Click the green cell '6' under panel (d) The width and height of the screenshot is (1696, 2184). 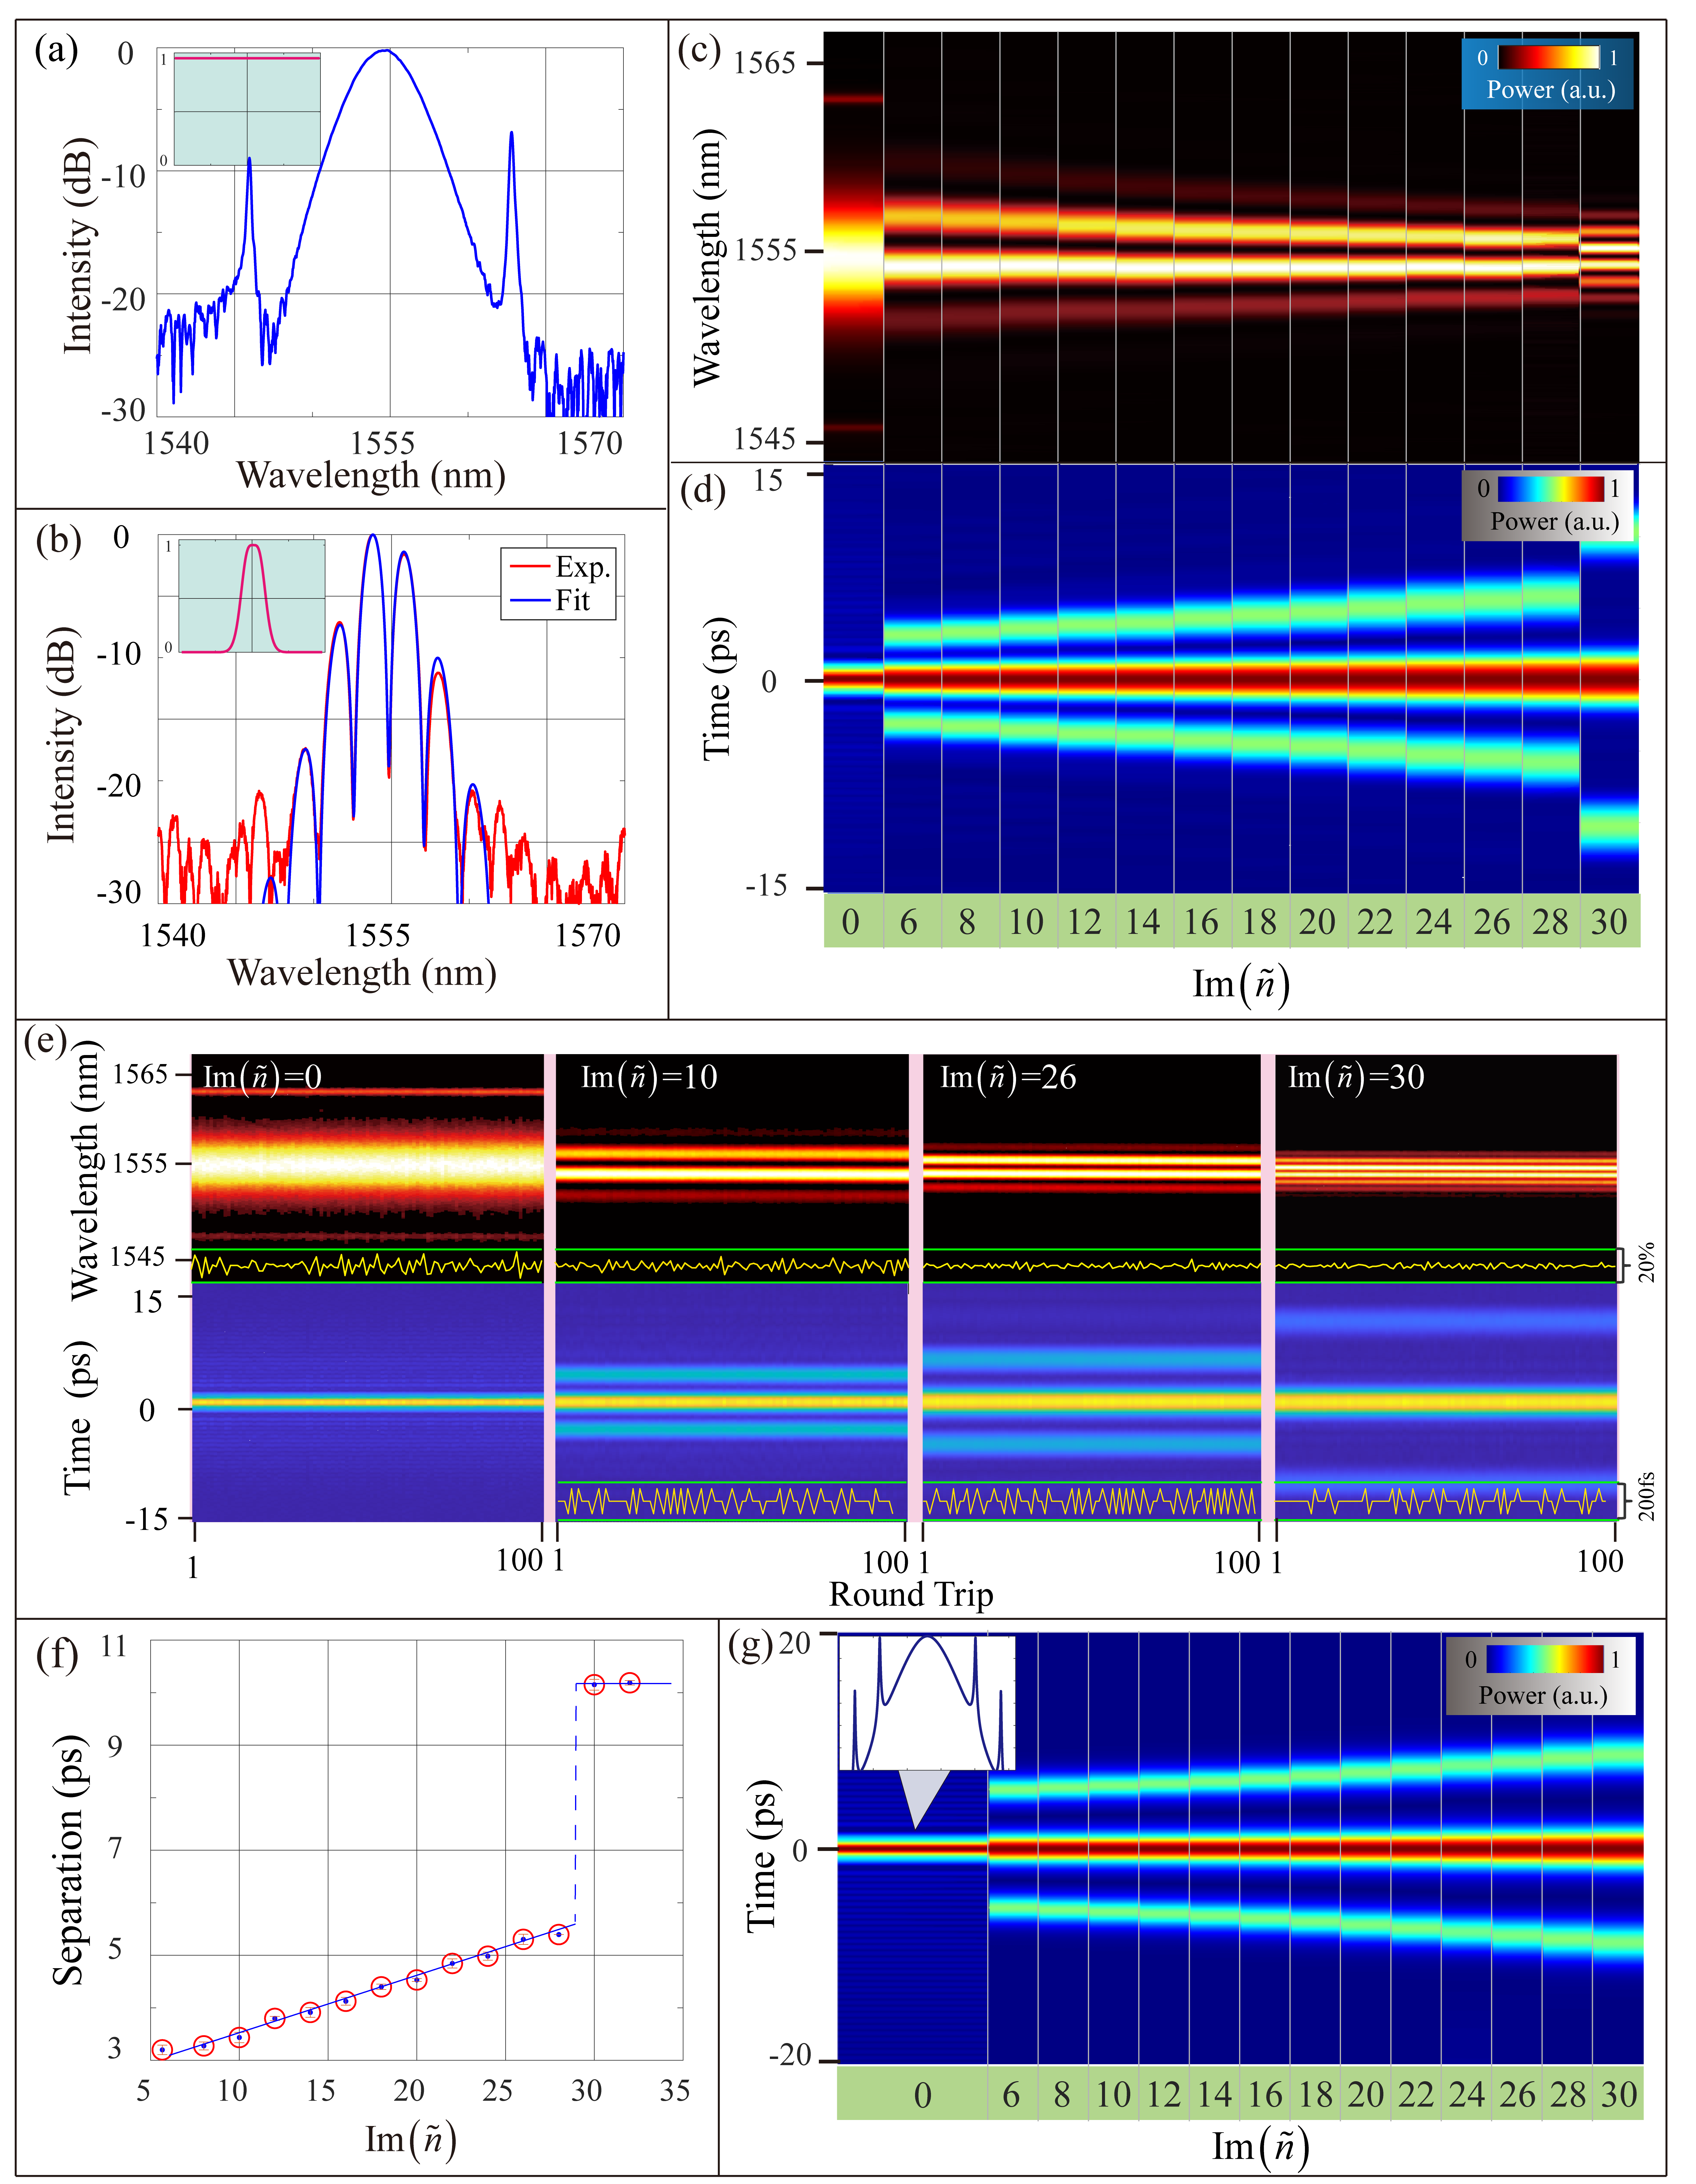[x=912, y=921]
